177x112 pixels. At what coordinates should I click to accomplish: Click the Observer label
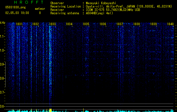coord(57,3)
